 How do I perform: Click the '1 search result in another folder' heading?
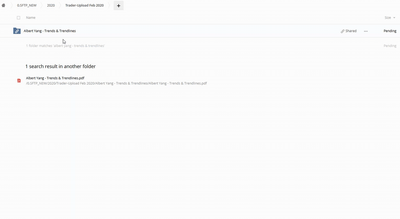pos(60,66)
